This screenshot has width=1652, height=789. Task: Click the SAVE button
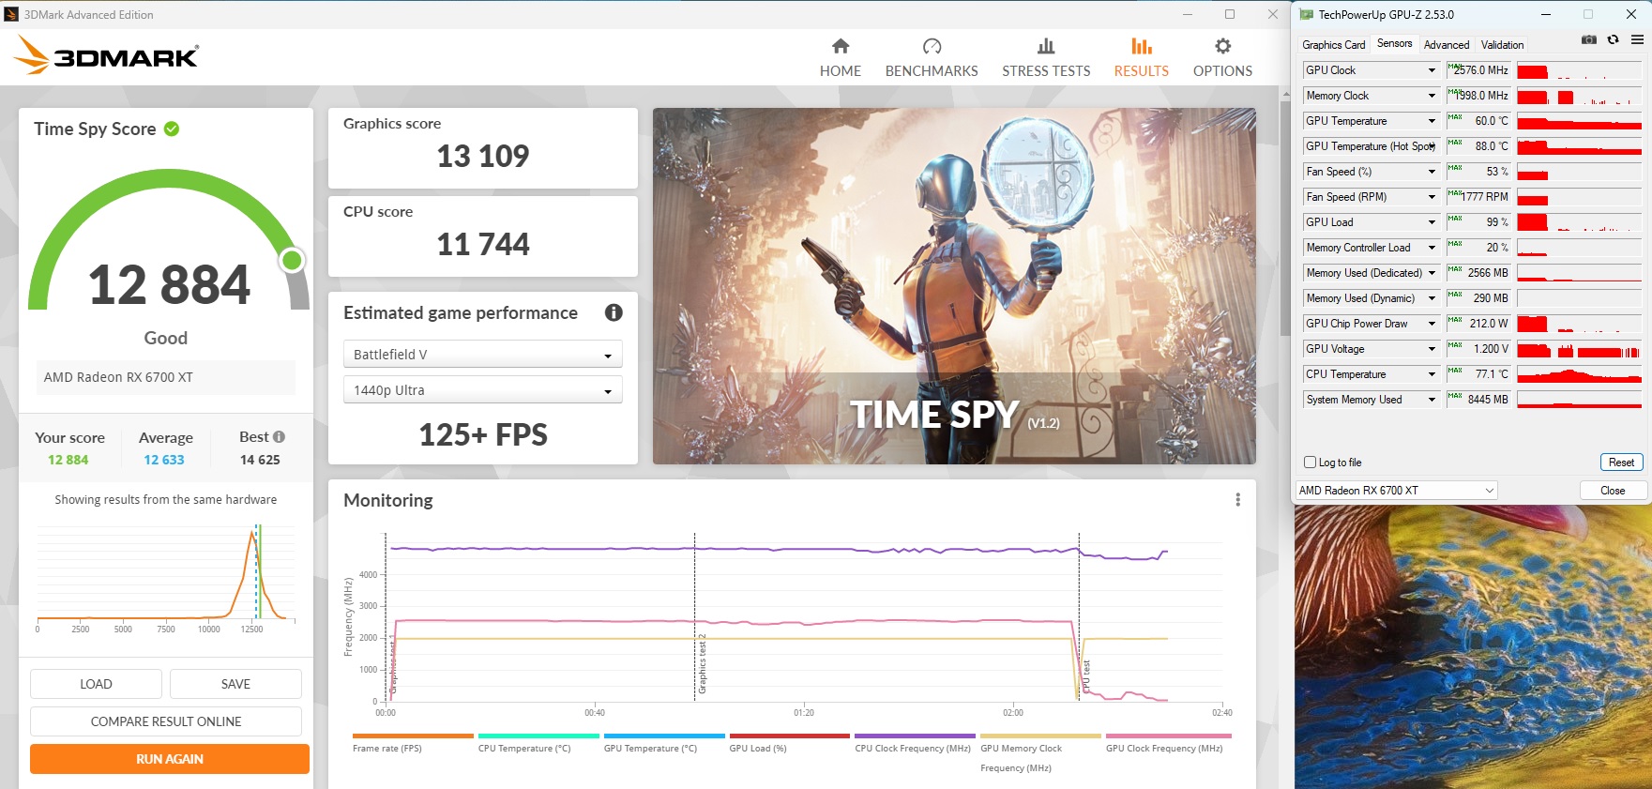point(235,684)
